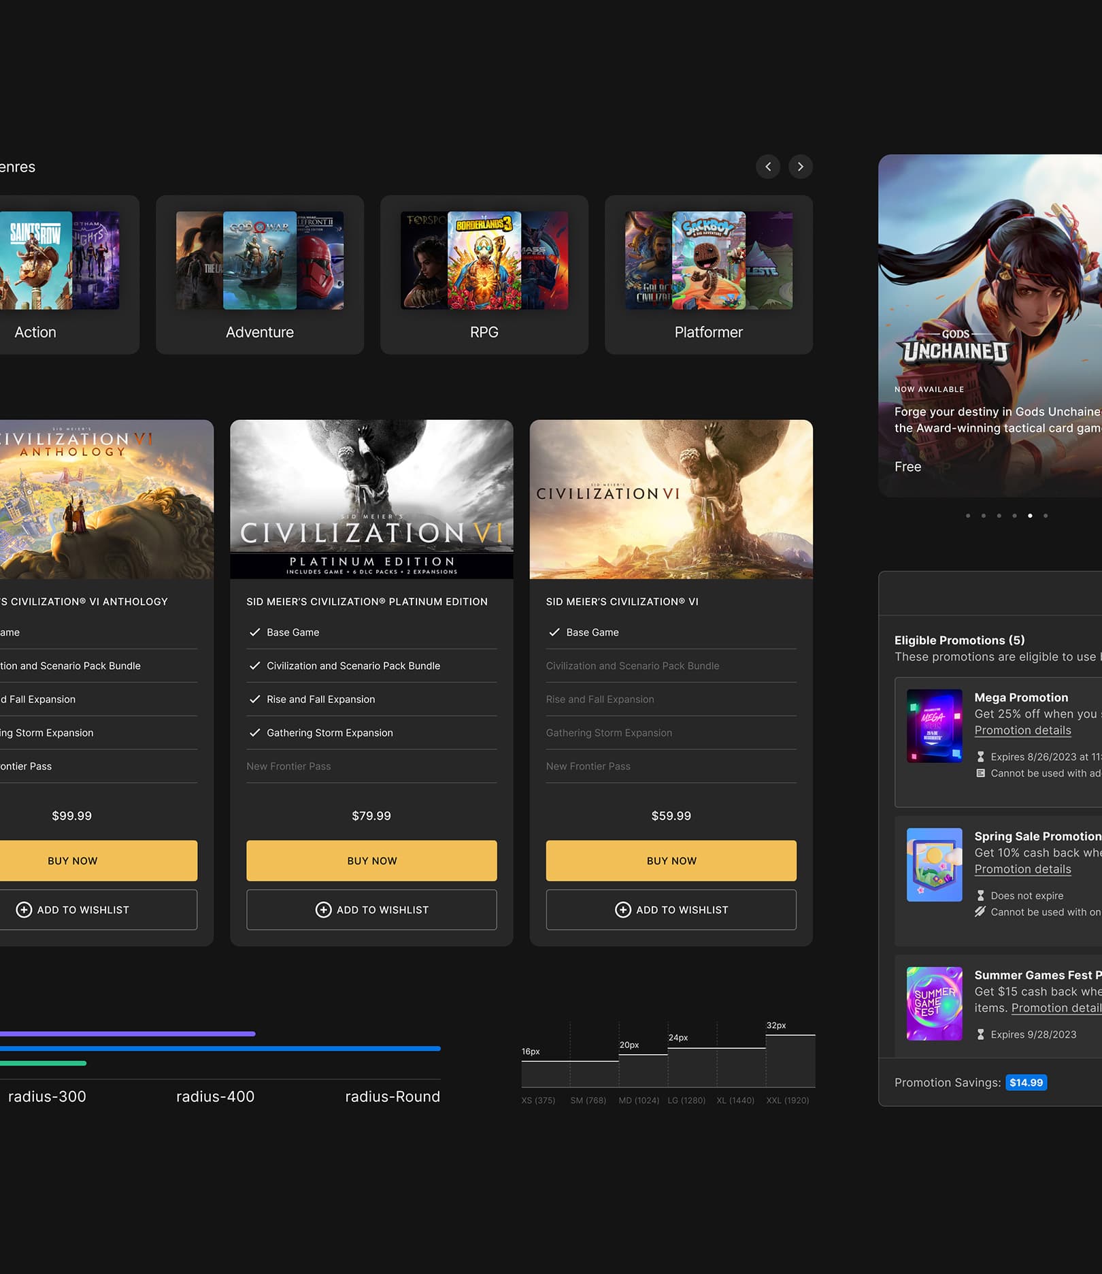Click Buy Now for the $59.99 Civilization VI
This screenshot has width=1102, height=1274.
671,861
